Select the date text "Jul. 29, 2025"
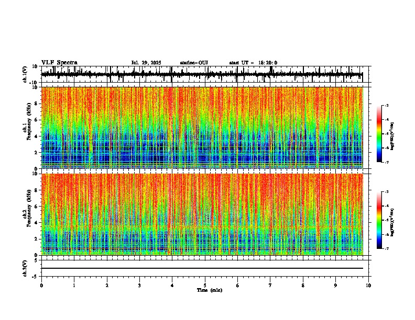Image resolution: width=415 pixels, height=320 pixels. [x=146, y=63]
